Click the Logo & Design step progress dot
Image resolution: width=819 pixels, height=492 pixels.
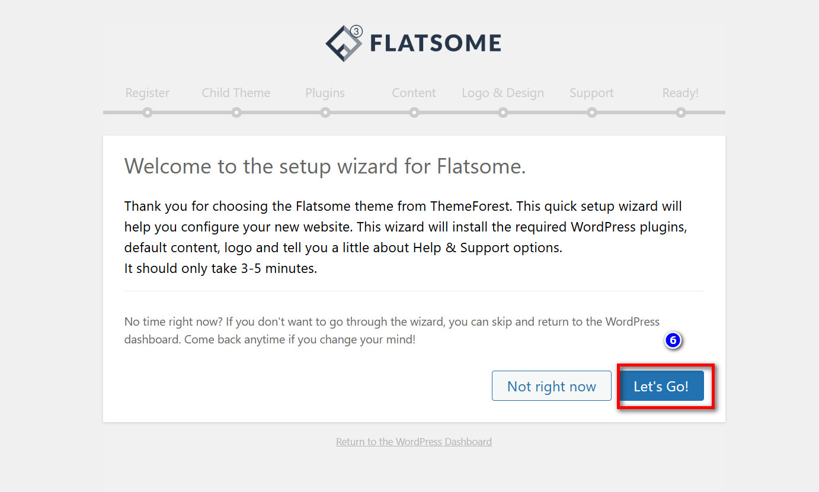[x=503, y=111]
